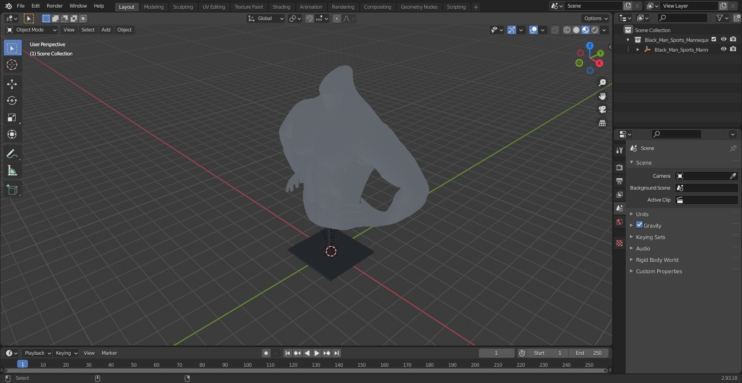Activate the Transform tool
Screen dimensions: 742x383
(12, 134)
